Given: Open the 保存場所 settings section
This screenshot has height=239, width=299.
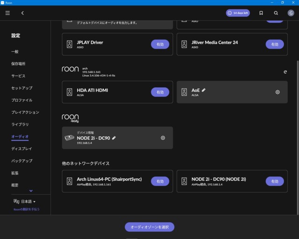Looking at the screenshot, I should pyautogui.click(x=18, y=63).
